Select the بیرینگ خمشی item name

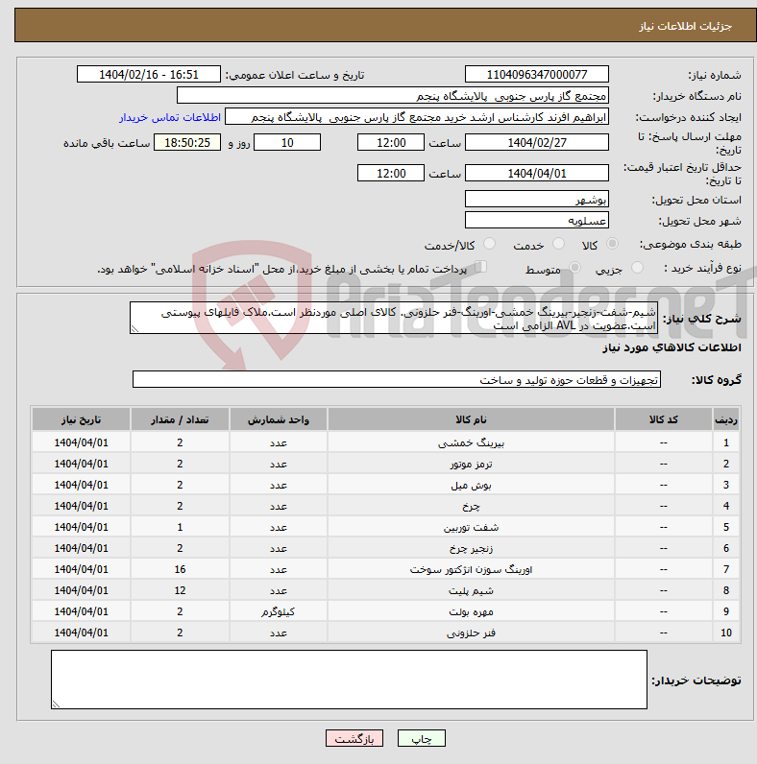click(471, 442)
